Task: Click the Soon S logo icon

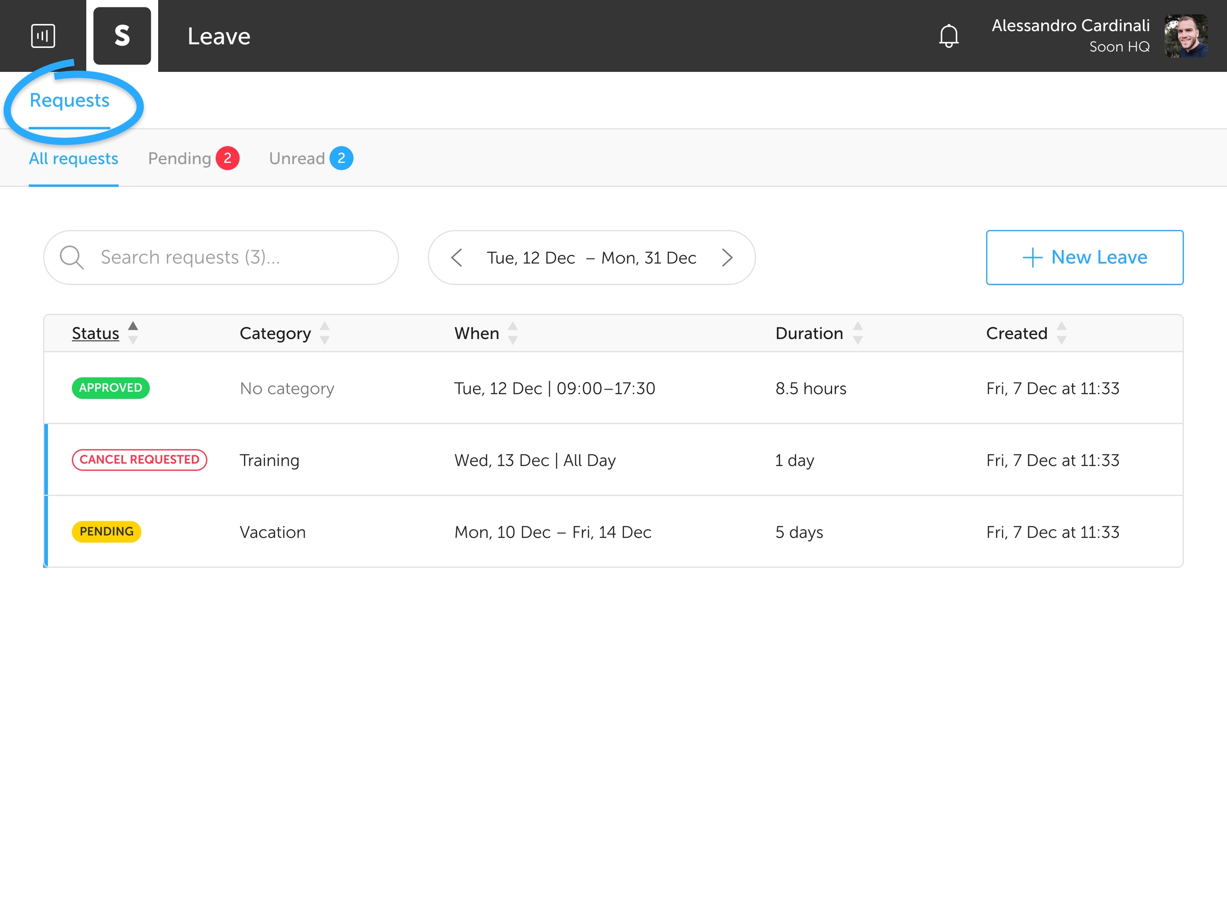Action: pos(122,36)
